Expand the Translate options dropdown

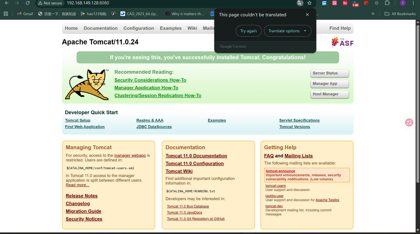(x=287, y=31)
